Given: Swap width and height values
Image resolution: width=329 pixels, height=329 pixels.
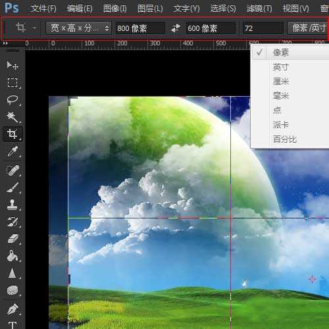Looking at the screenshot, I should pos(175,28).
